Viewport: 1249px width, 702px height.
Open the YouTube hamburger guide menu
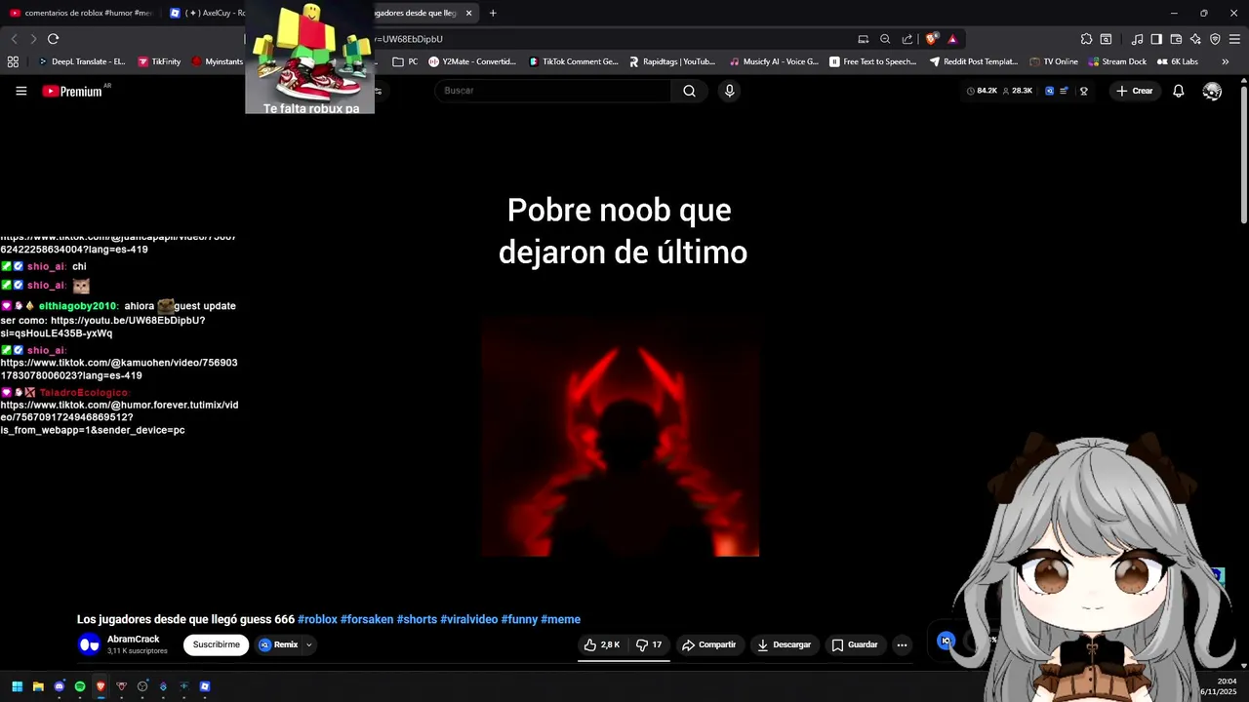click(20, 91)
